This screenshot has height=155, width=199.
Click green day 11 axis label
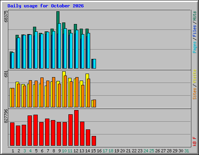coord(70,151)
